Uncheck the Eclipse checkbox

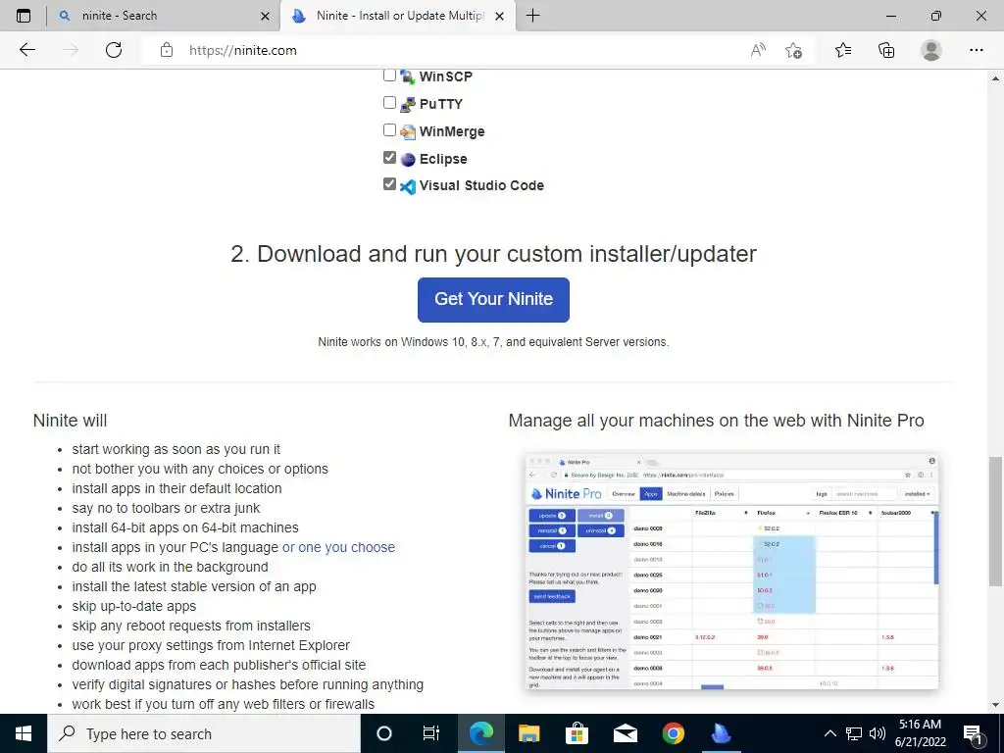pos(389,157)
